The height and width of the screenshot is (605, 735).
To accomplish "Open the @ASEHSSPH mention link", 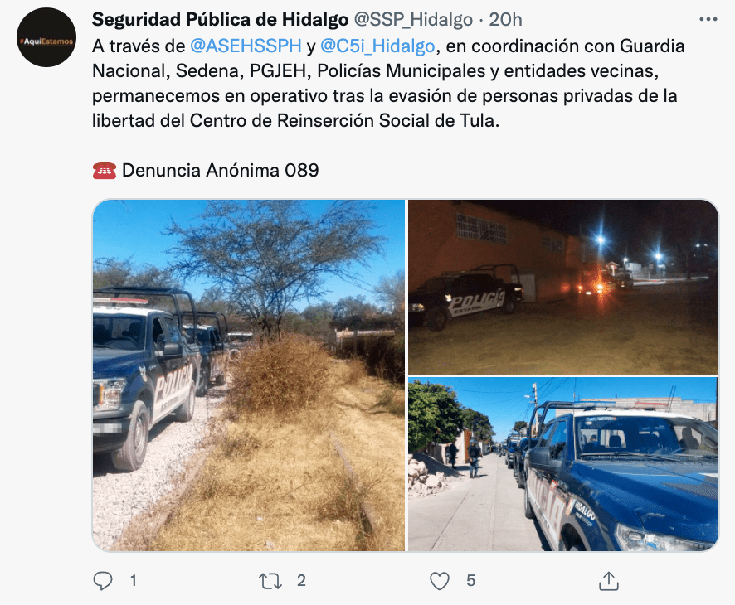I will tap(246, 46).
